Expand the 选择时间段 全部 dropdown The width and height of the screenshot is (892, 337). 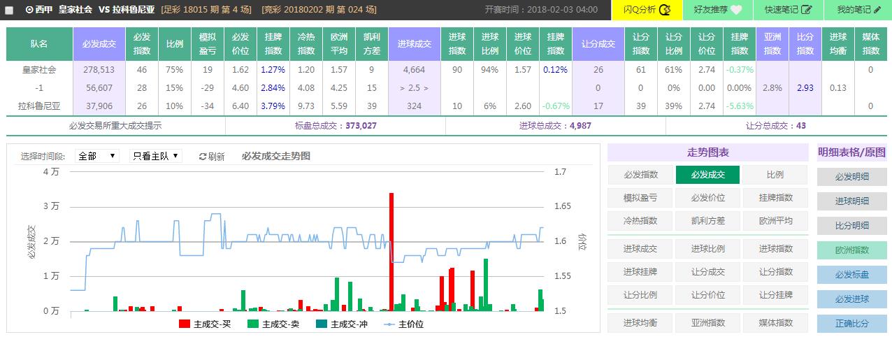pos(97,156)
